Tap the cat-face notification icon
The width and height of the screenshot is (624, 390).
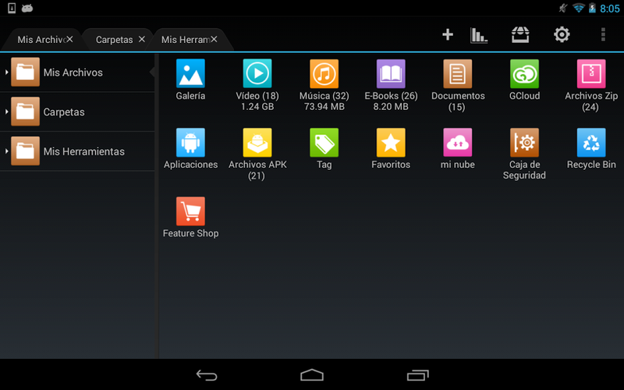pos(27,8)
